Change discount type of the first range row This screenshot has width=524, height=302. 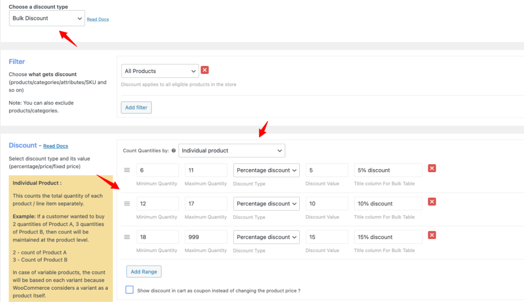[x=267, y=170]
